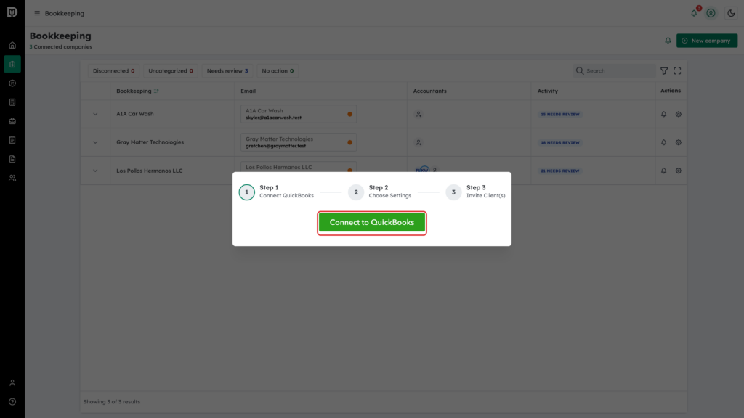The height and width of the screenshot is (418, 744).
Task: Select A1A Car Wash company name
Action: point(134,114)
